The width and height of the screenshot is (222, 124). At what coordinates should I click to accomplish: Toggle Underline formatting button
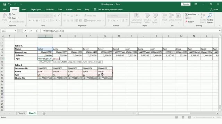tap(37, 21)
